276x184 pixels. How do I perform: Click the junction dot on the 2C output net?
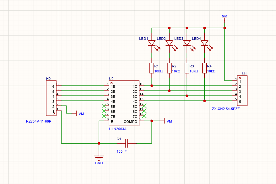[169, 91]
